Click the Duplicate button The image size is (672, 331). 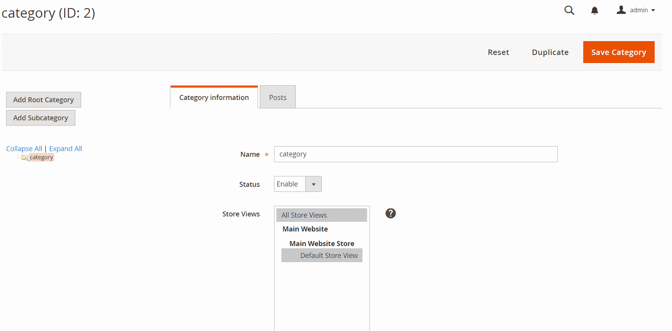pos(550,52)
